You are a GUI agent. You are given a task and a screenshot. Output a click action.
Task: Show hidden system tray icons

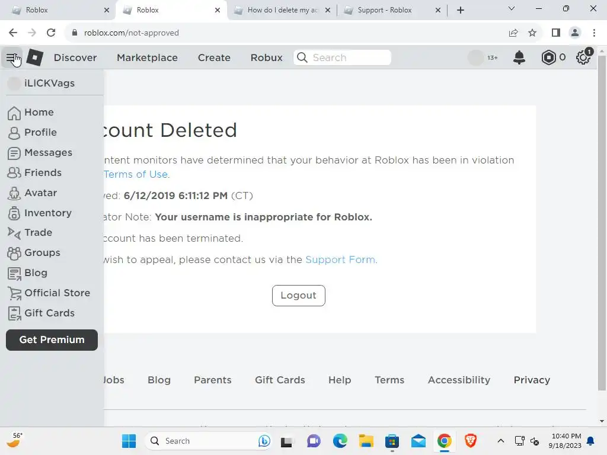[500, 441]
